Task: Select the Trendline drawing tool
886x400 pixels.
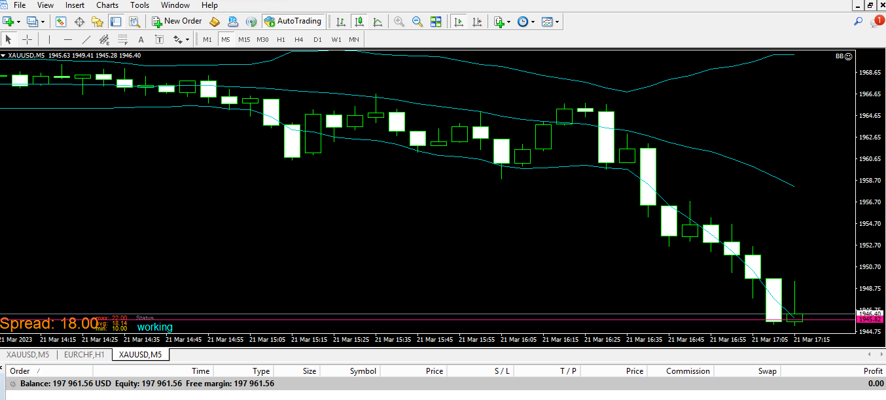Action: [x=86, y=39]
